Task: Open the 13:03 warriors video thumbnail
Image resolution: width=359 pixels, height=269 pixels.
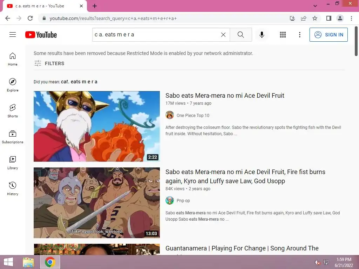Action: (97, 203)
